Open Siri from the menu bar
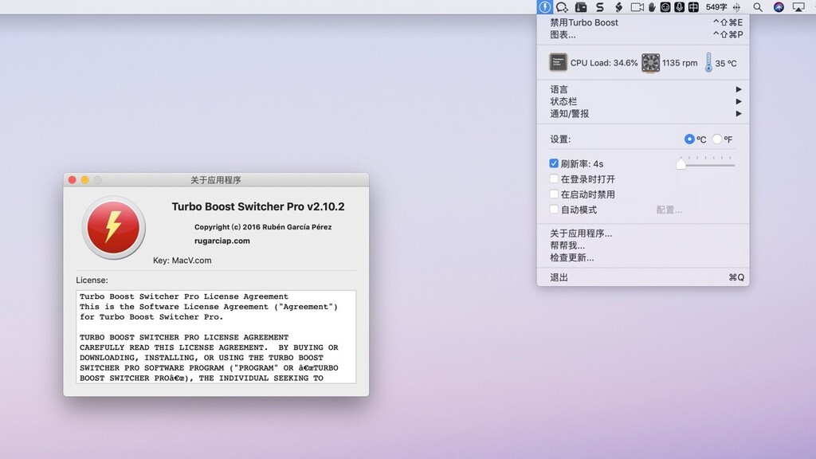The image size is (816, 459). click(779, 7)
